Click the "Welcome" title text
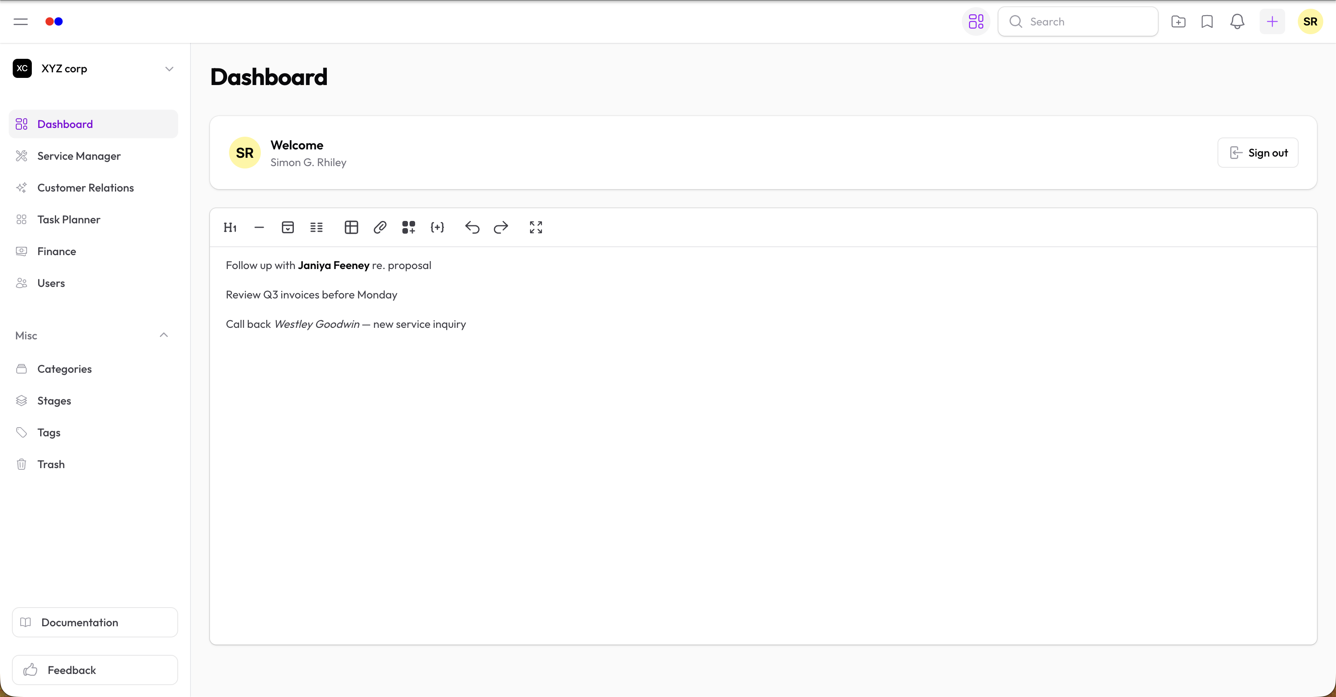Image resolution: width=1336 pixels, height=697 pixels. pyautogui.click(x=297, y=145)
